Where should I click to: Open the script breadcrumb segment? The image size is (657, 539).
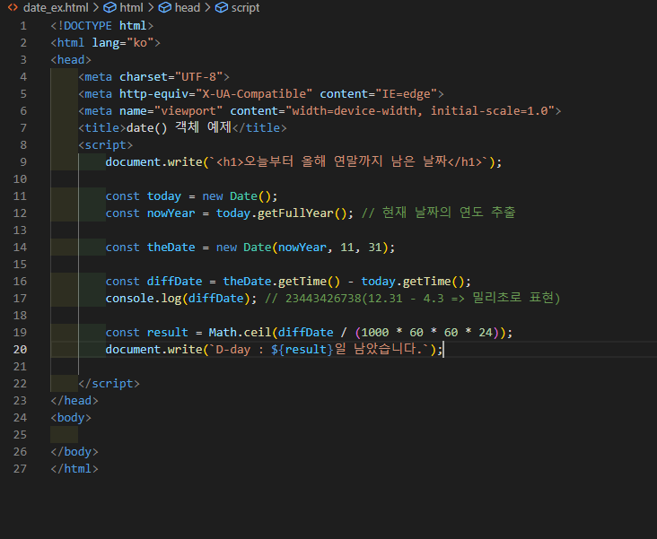point(246,7)
